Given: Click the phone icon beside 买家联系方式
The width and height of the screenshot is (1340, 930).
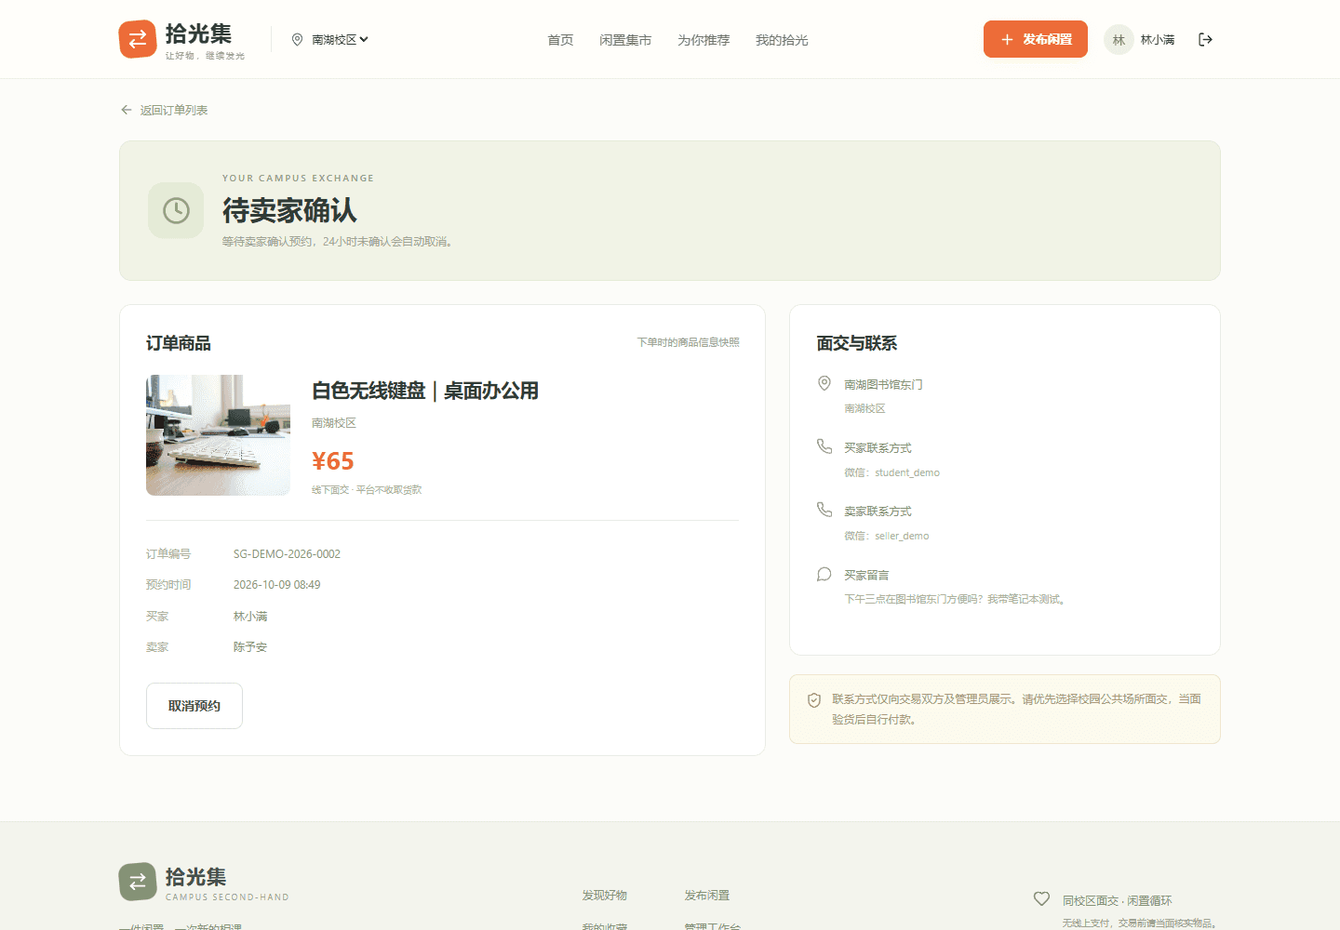Looking at the screenshot, I should (824, 446).
